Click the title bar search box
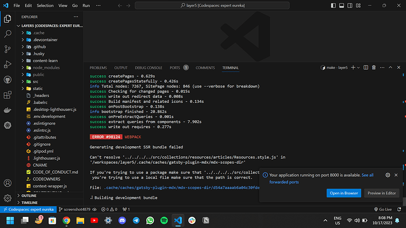The height and width of the screenshot is (228, 406). (x=212, y=5)
